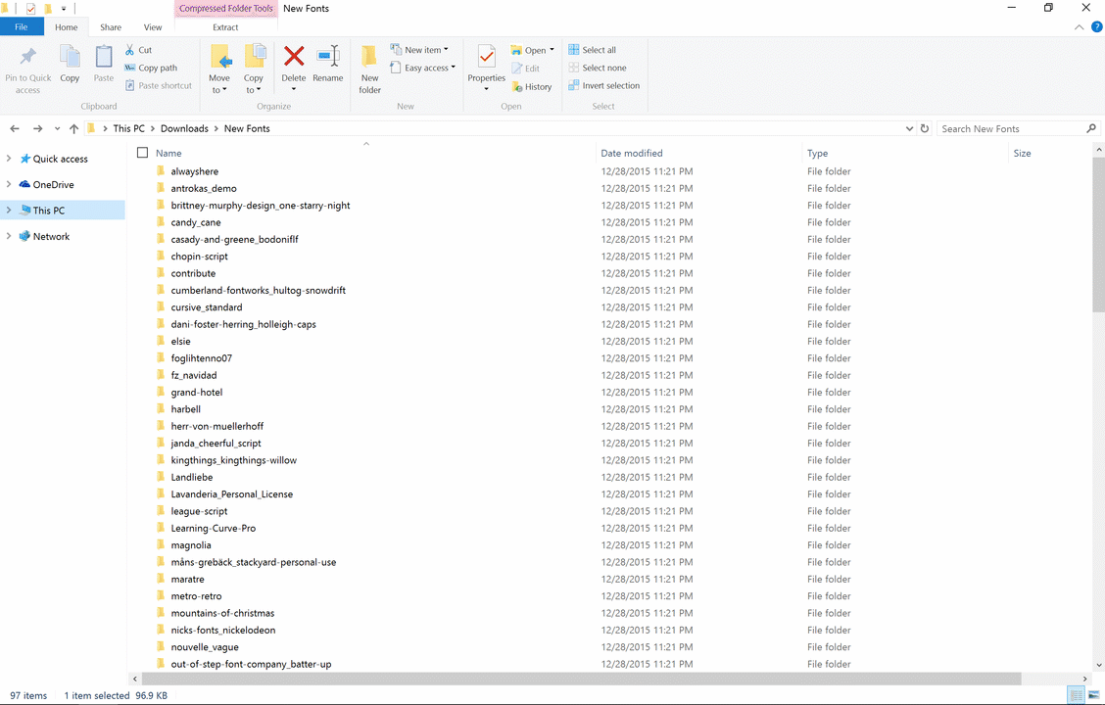Viewport: 1105px width, 705px height.
Task: Click the Delete icon in ribbon
Action: tap(294, 59)
